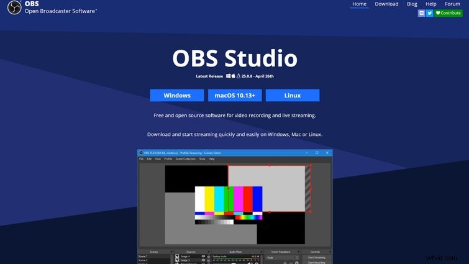Open File menu in the OBS screenshot

(141, 159)
